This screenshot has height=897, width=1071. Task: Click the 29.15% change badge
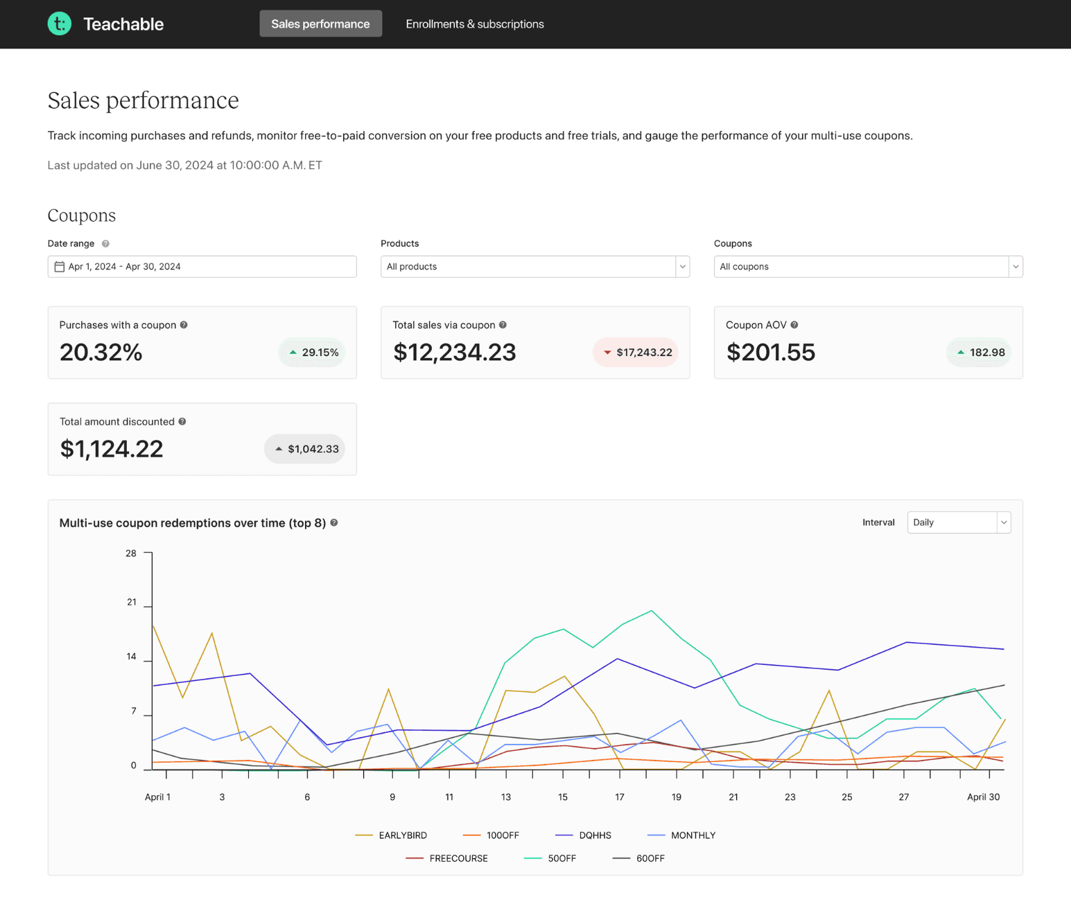coord(311,352)
